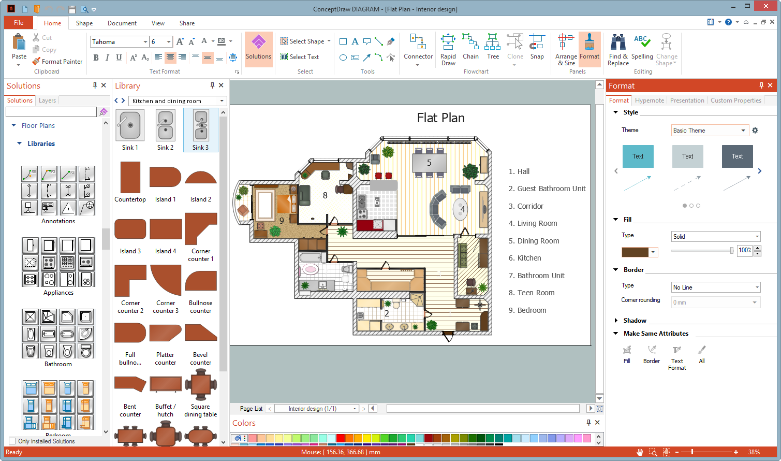Expand the Shadow section
The image size is (781, 461).
616,321
